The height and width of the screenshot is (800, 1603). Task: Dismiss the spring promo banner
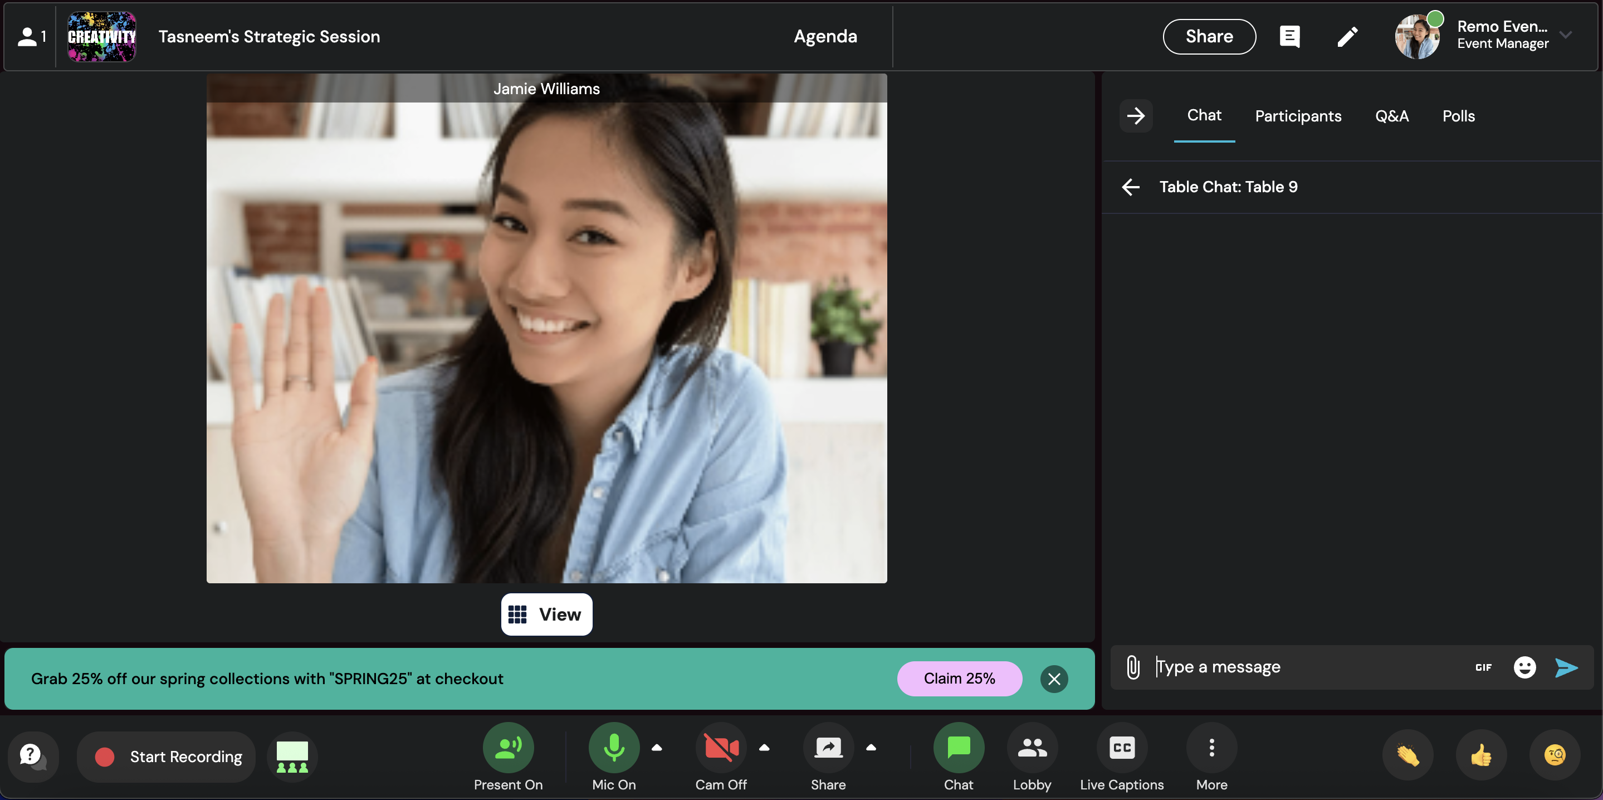pos(1054,679)
